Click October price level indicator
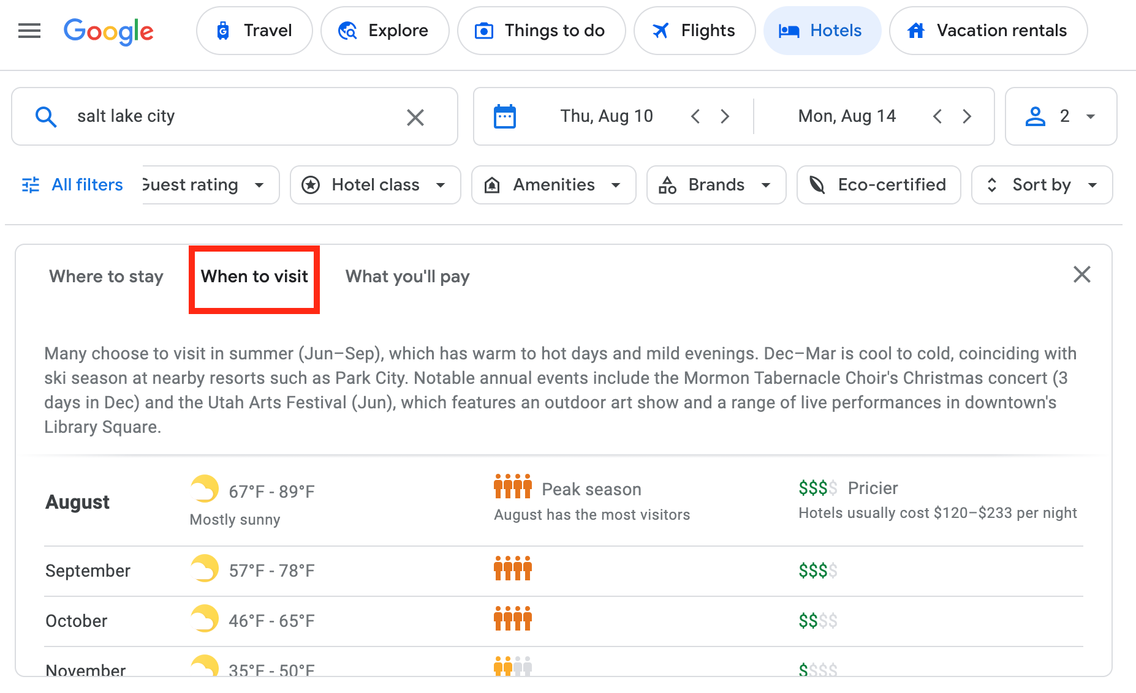 [x=817, y=621]
